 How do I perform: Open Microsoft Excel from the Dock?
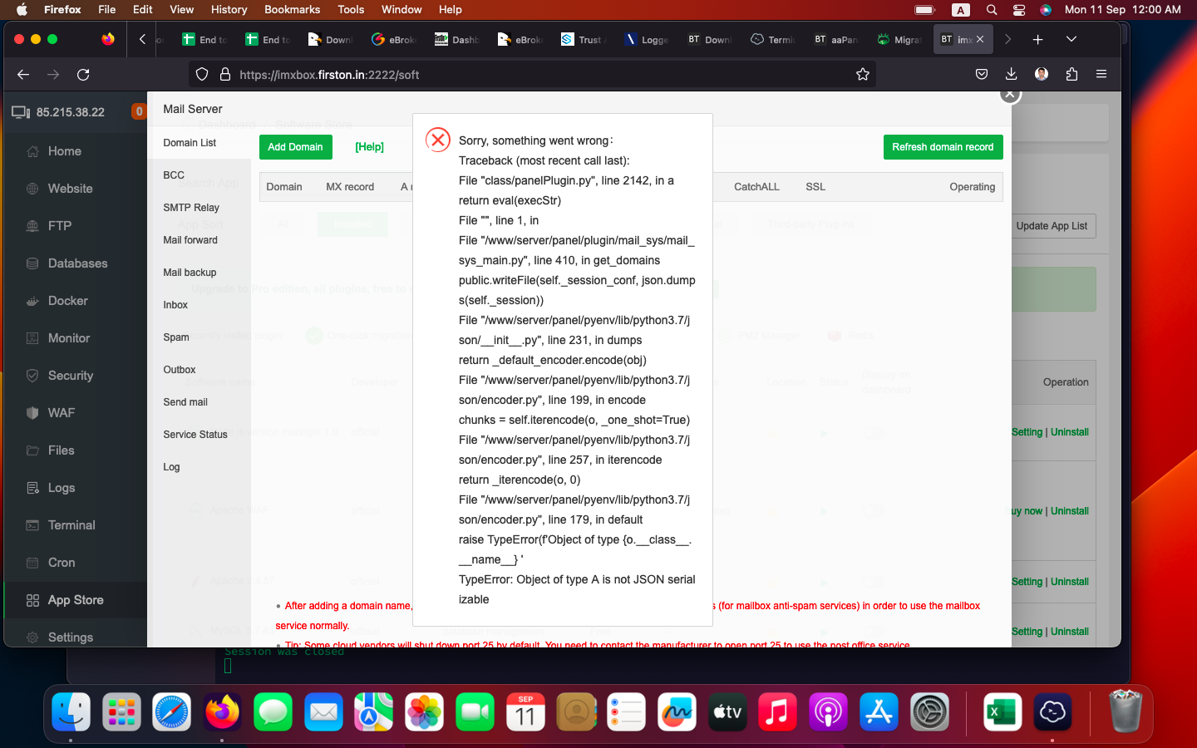click(x=1002, y=712)
